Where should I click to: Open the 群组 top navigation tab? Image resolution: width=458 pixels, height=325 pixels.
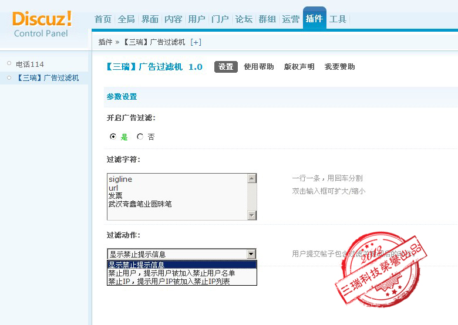tap(267, 19)
